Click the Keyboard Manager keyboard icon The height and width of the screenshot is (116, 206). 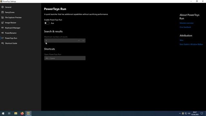pyautogui.click(x=3, y=28)
